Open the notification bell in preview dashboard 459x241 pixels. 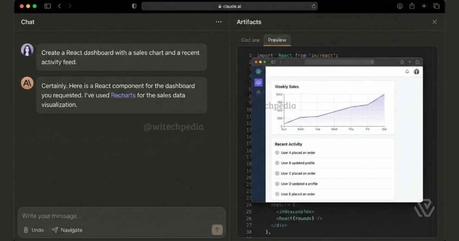[x=407, y=72]
